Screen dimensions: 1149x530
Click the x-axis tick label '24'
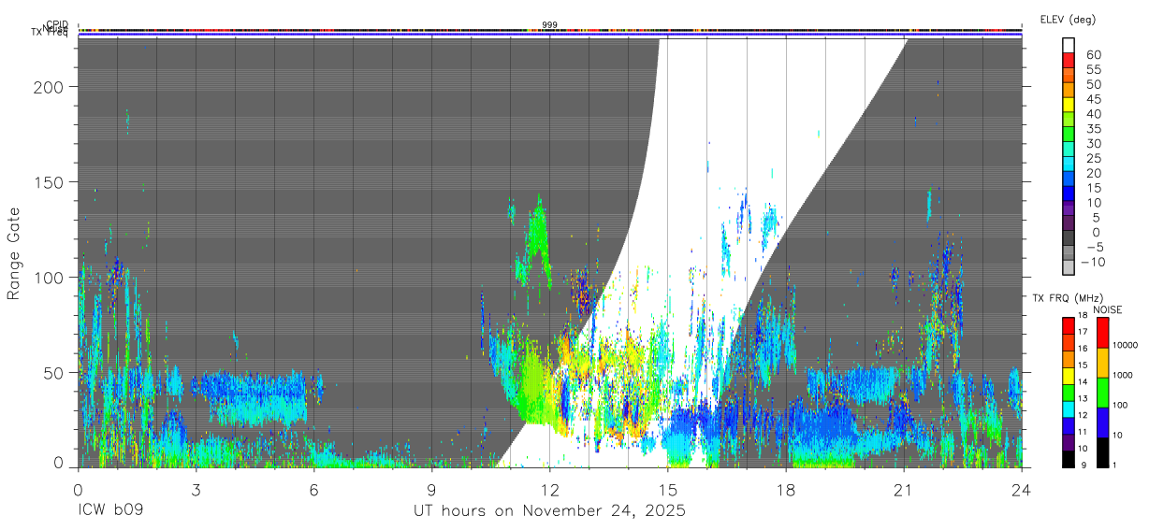tap(1022, 489)
